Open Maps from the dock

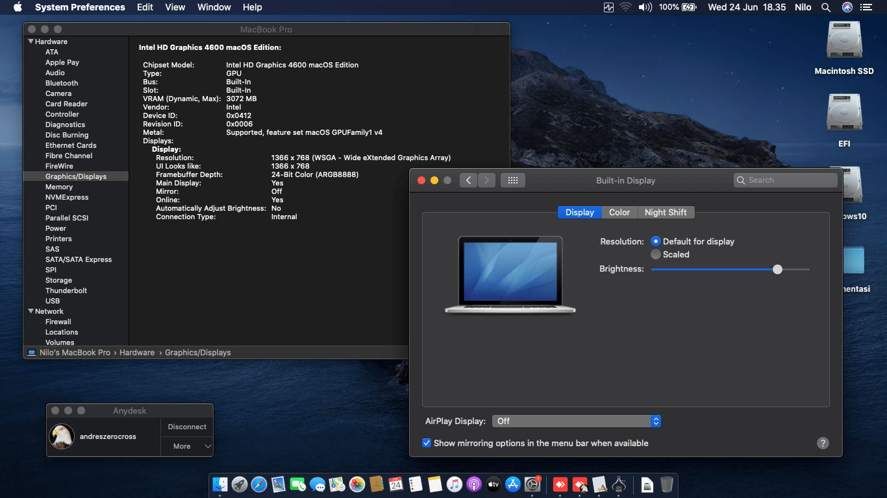click(337, 484)
